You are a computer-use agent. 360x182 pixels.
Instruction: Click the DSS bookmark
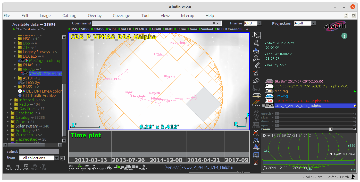(73, 29)
